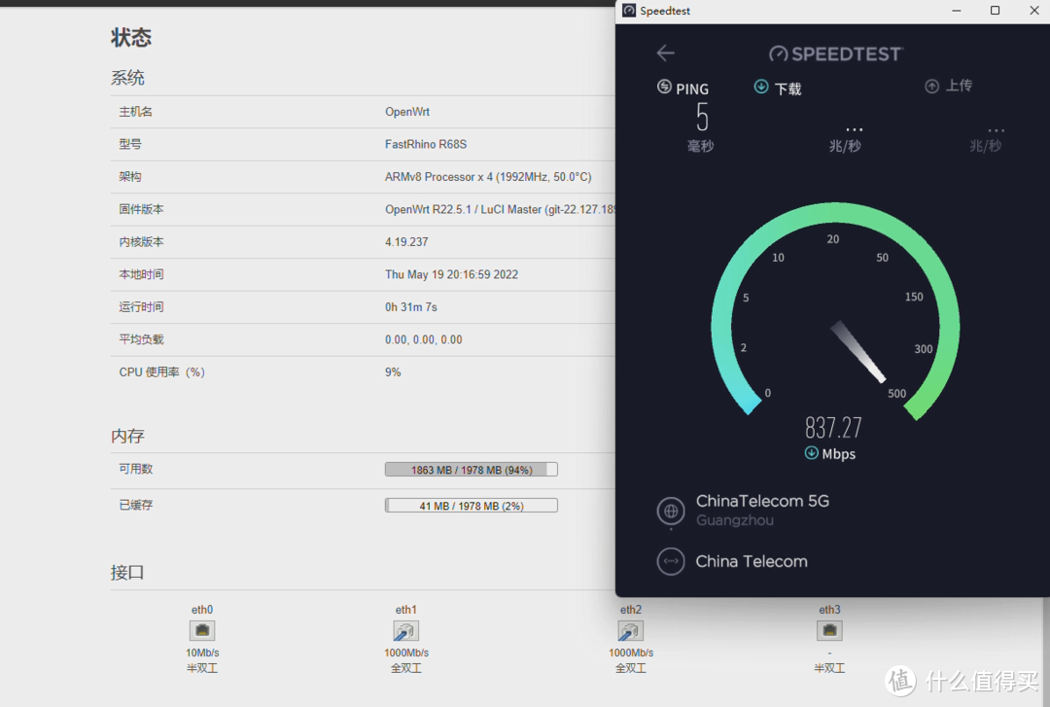
Task: Click the eth0 port icon
Action: (x=202, y=630)
